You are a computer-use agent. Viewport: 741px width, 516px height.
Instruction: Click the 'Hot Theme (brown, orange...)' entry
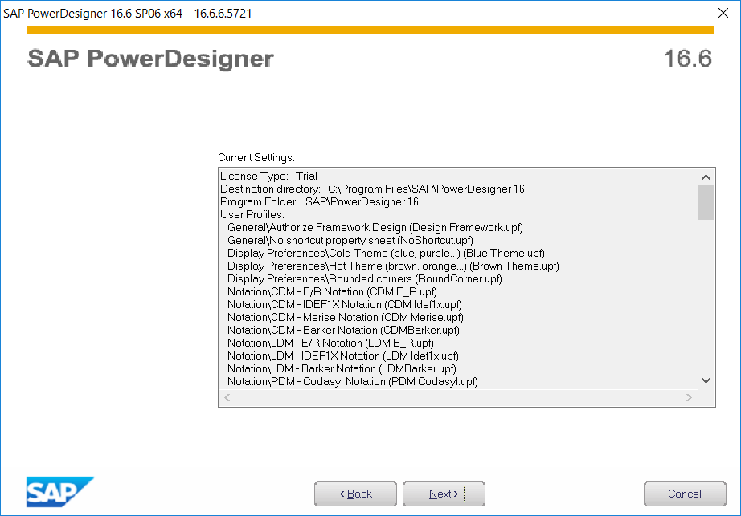pyautogui.click(x=393, y=266)
